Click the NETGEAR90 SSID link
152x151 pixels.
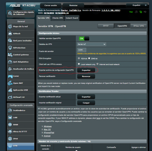(49, 13)
